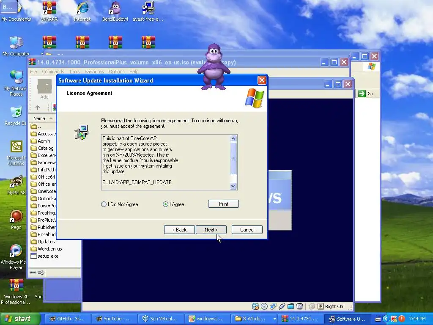This screenshot has height=325, width=433.
Task: Click the Next button in the wizard
Action: coord(211,230)
